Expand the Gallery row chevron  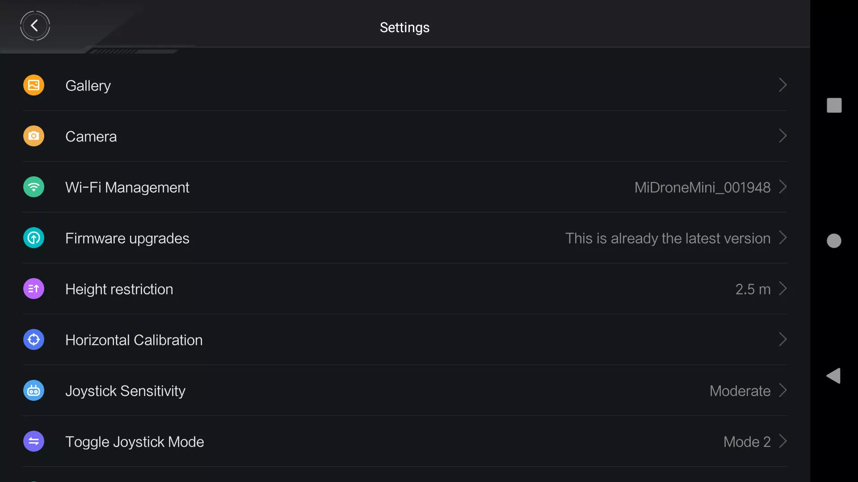[x=782, y=85]
